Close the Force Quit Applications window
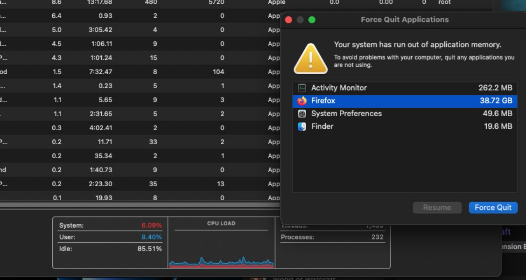The image size is (526, 280). click(288, 20)
